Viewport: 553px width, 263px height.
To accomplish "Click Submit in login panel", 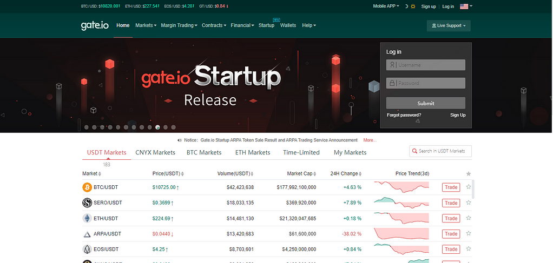I will pos(426,103).
